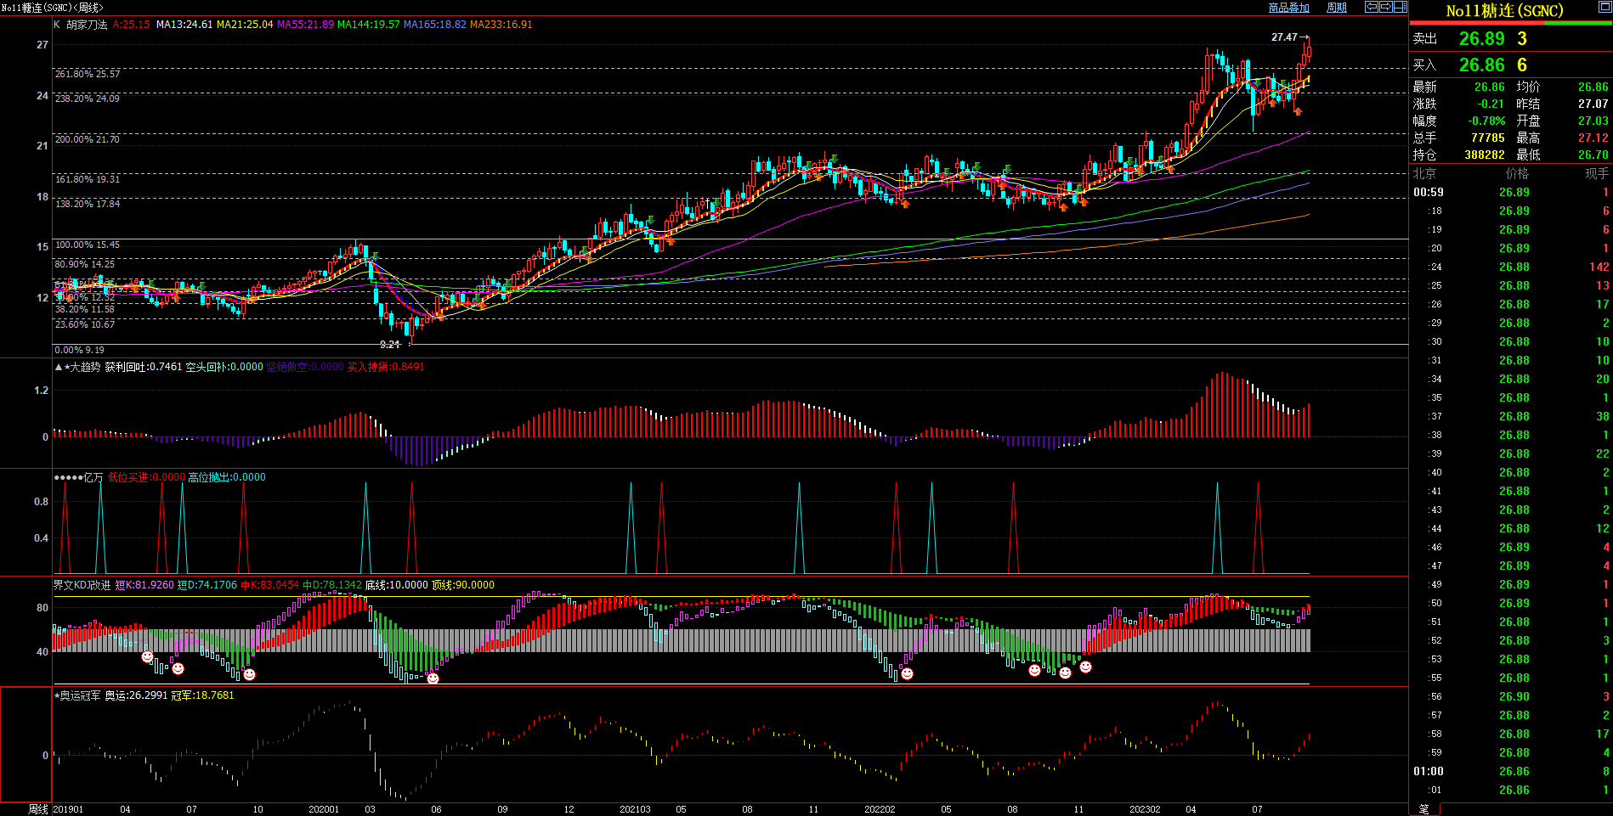This screenshot has width=1613, height=816.
Task: Select the 笔 tick tab
Action: [1424, 809]
